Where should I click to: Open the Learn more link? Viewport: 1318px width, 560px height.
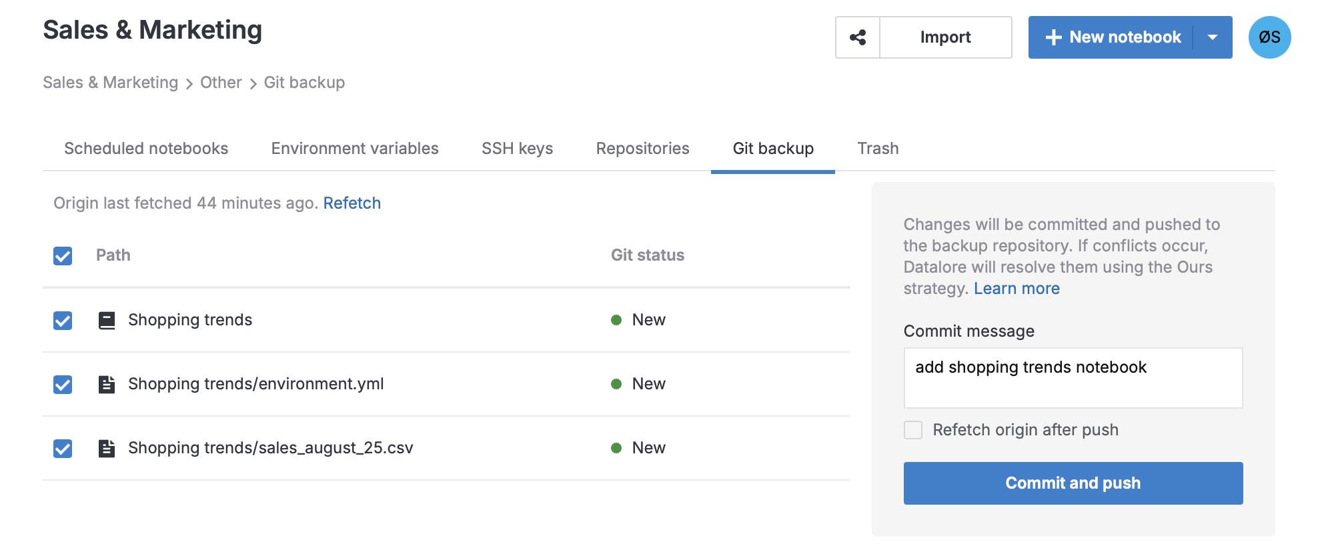[1016, 289]
